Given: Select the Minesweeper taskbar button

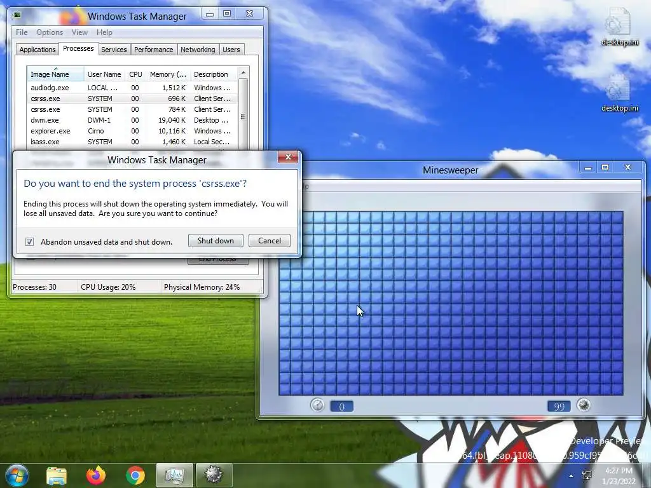Looking at the screenshot, I should tap(214, 475).
